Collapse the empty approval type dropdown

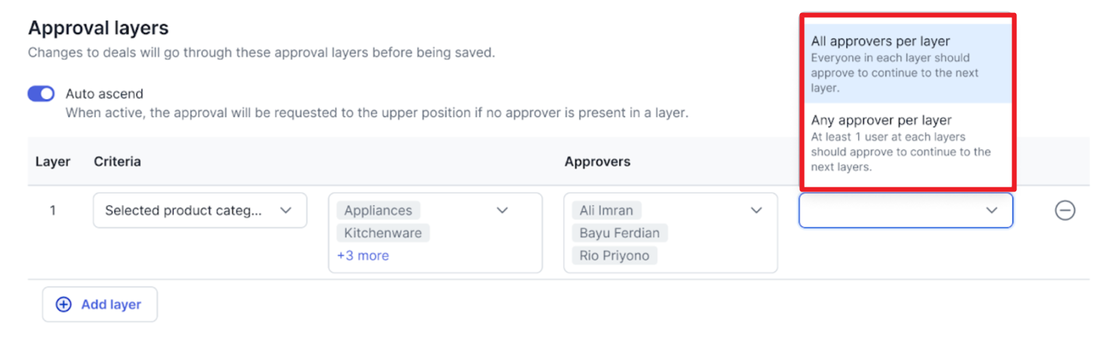click(x=905, y=210)
